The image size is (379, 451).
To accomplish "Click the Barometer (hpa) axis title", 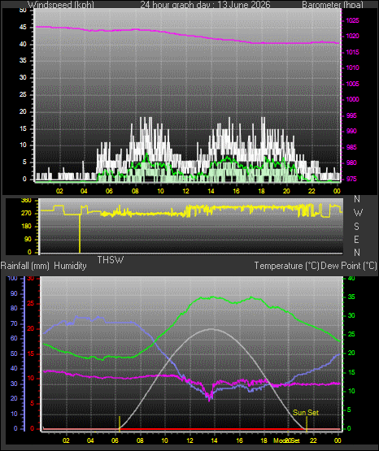I will [x=333, y=5].
